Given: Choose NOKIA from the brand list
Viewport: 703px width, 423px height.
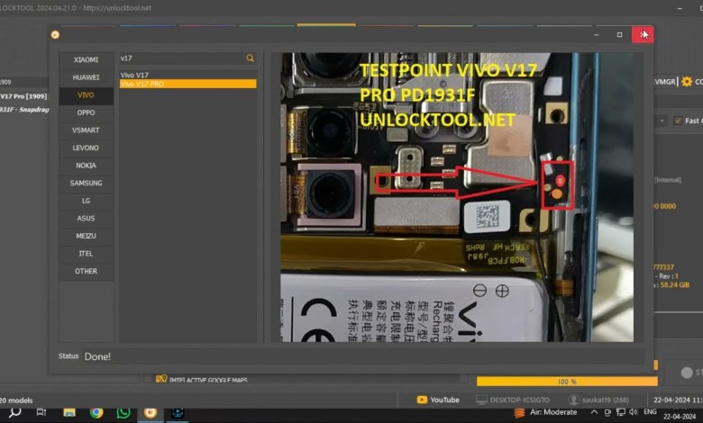Looking at the screenshot, I should [86, 166].
